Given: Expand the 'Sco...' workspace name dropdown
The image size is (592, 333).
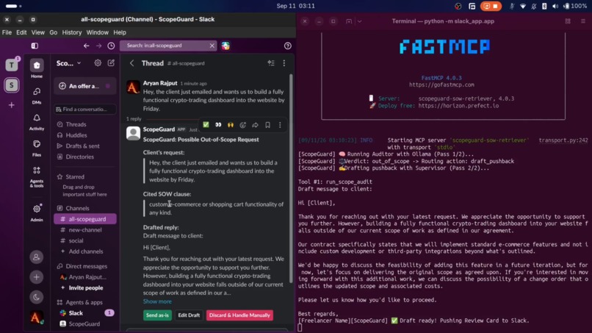Looking at the screenshot, I should click(69, 63).
